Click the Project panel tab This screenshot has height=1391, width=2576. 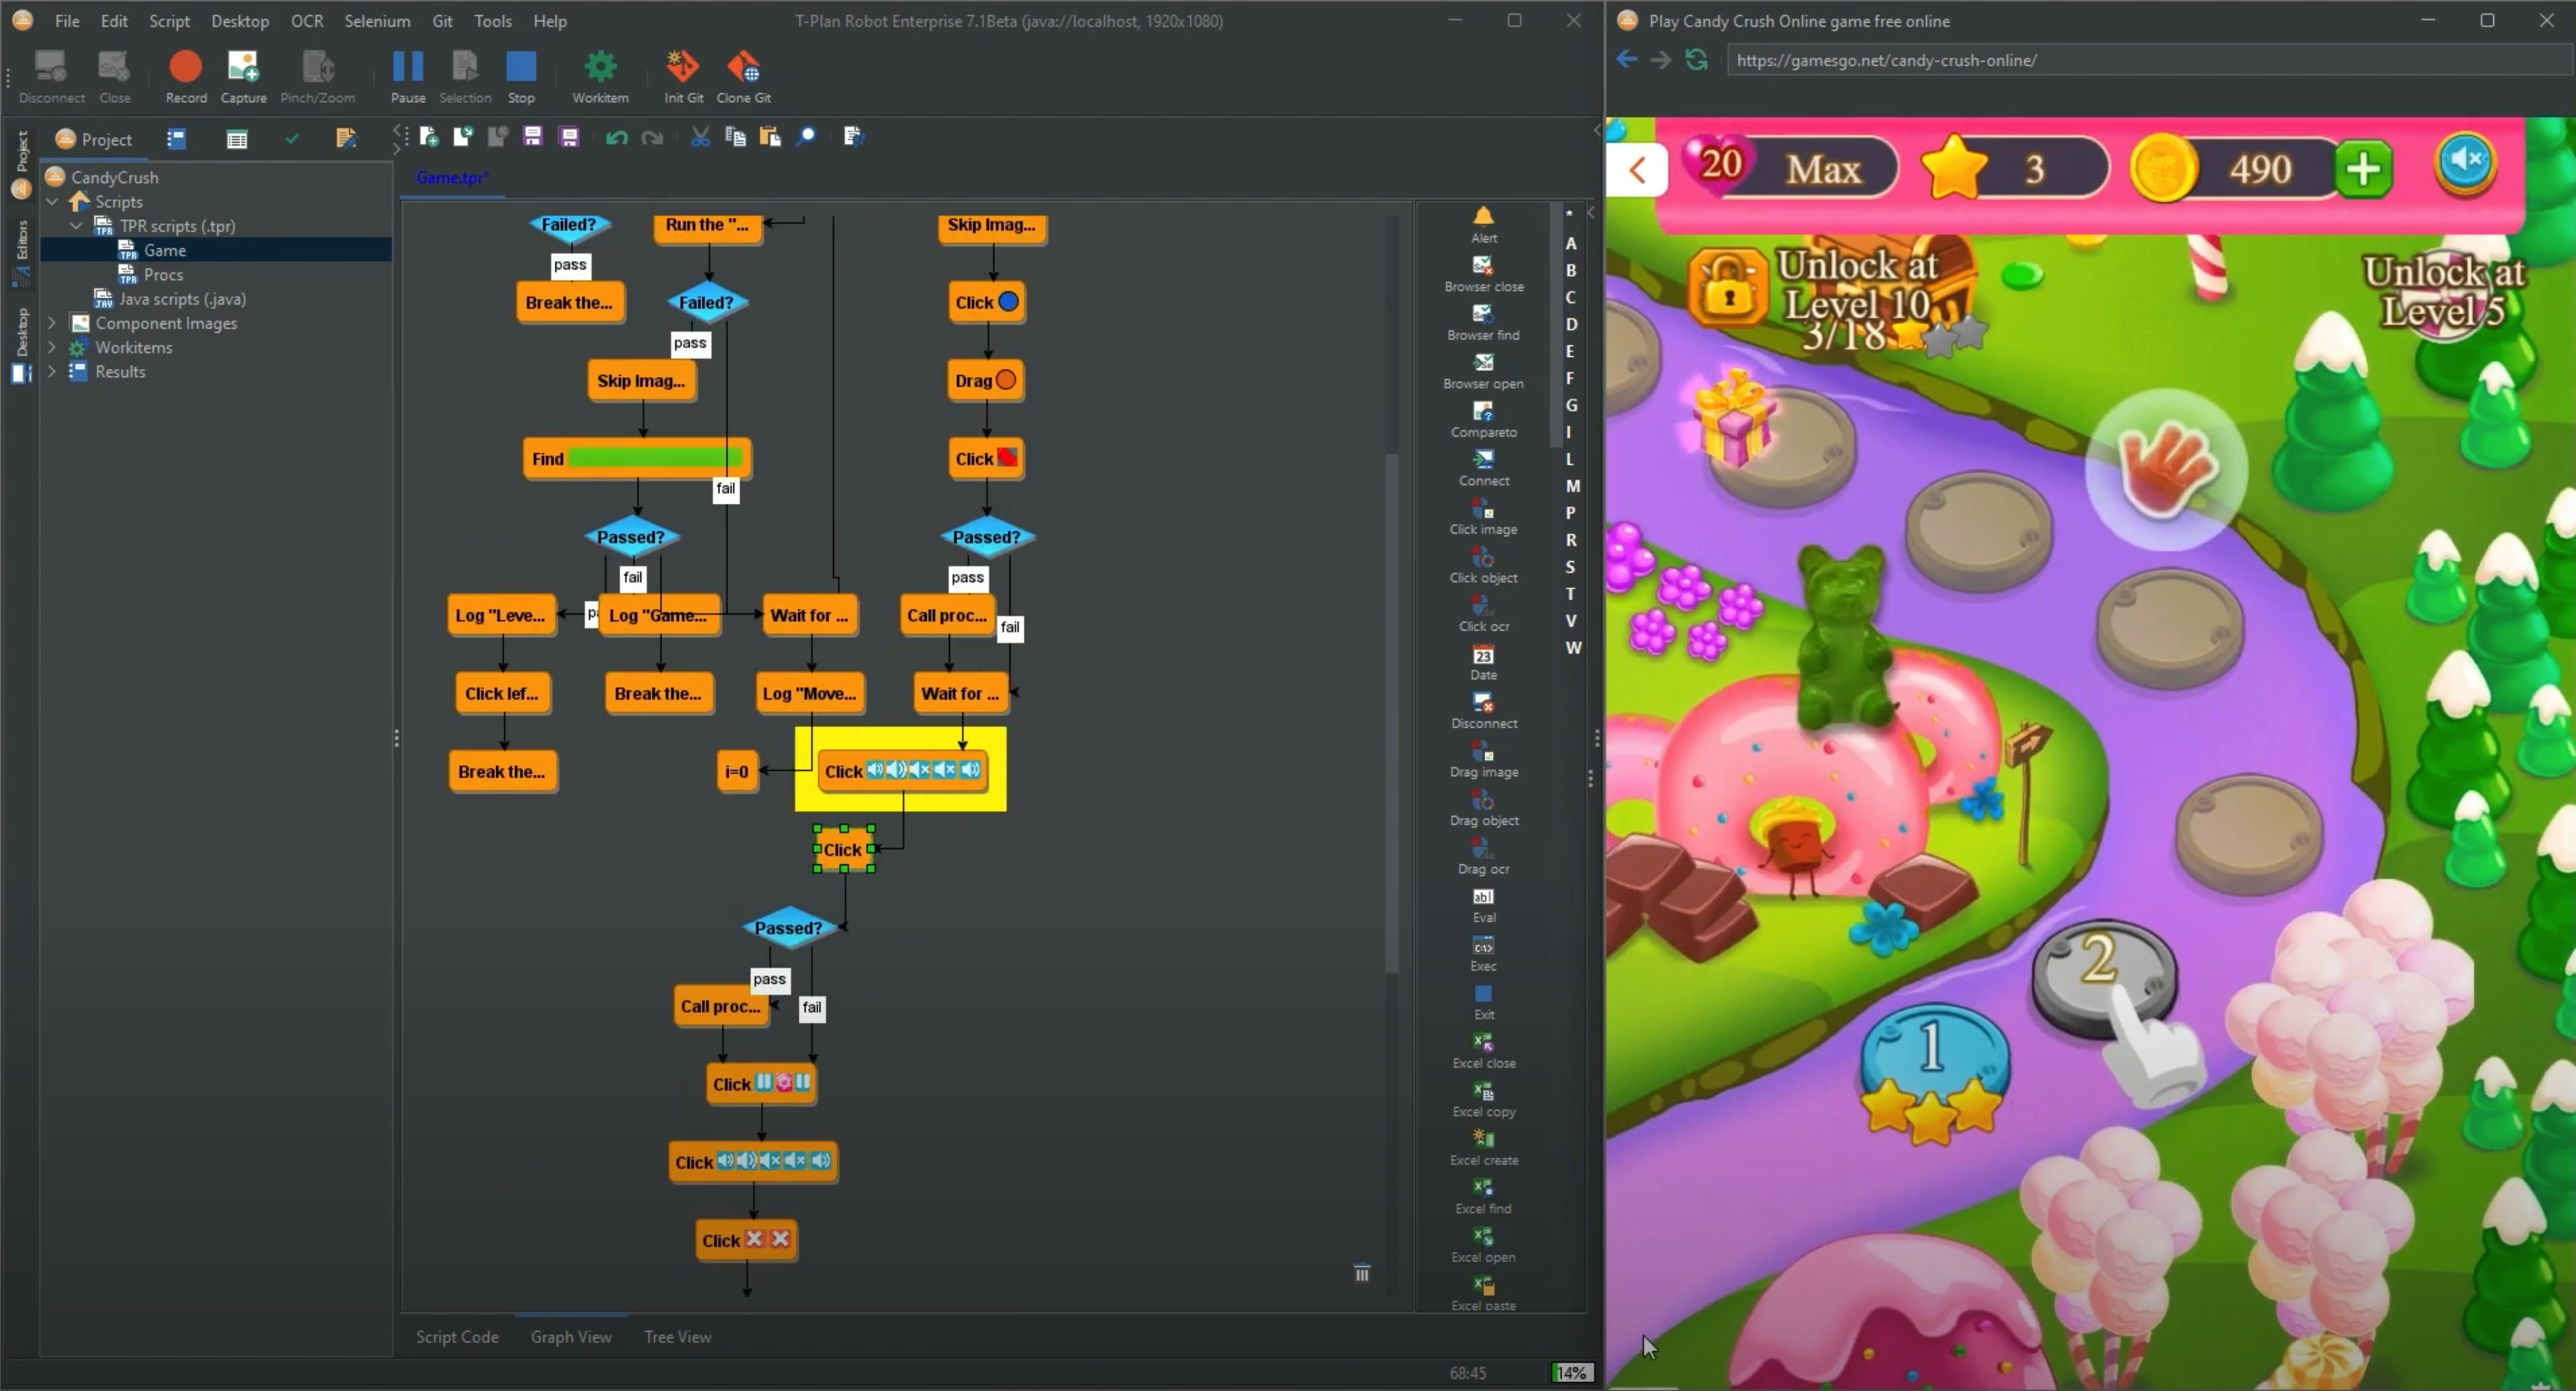[x=94, y=139]
